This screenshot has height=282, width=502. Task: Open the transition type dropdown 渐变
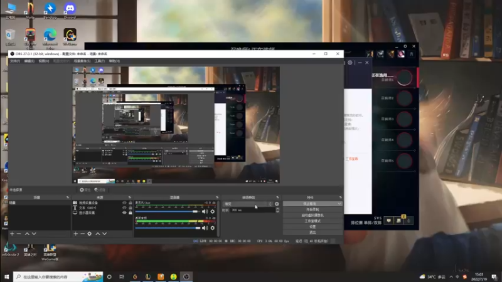[x=248, y=204]
